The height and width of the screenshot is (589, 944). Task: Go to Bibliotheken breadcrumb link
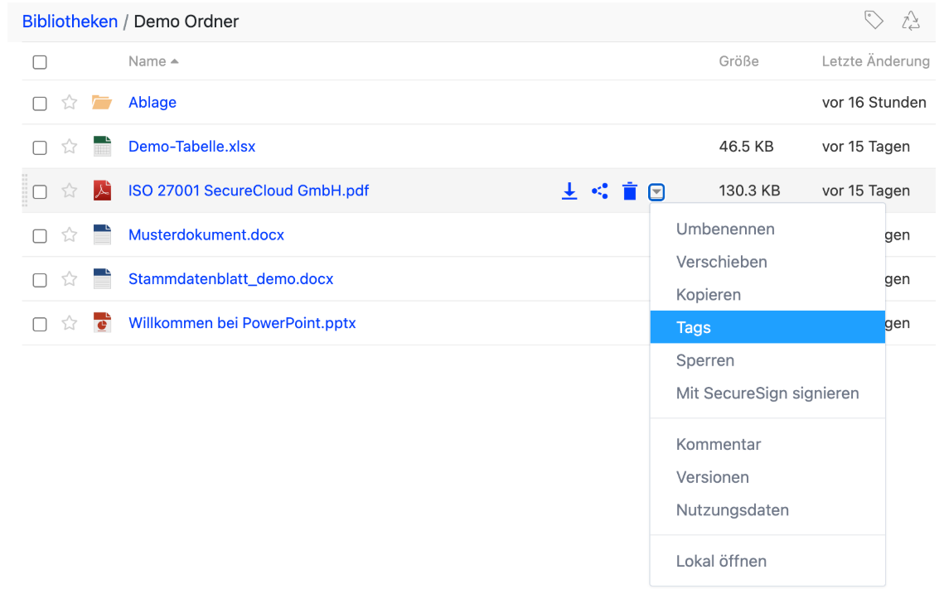70,22
